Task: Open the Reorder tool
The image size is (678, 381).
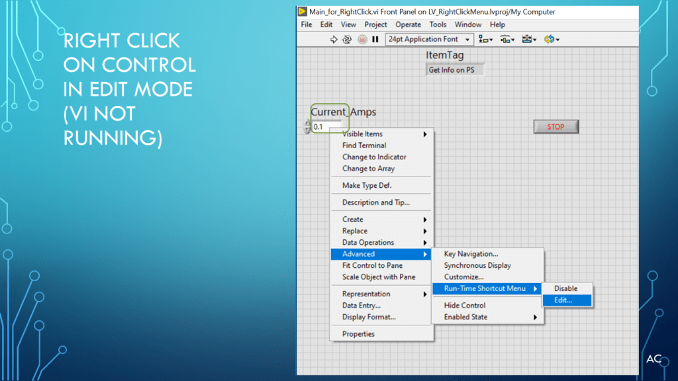Action: [x=551, y=40]
